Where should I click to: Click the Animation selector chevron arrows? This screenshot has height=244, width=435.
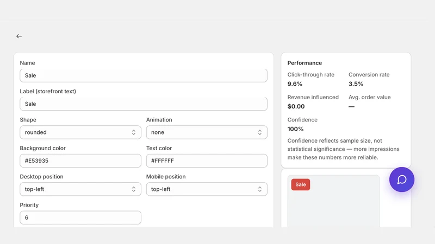260,132
